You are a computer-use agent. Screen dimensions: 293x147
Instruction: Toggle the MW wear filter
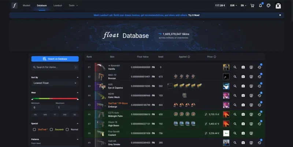point(45,115)
